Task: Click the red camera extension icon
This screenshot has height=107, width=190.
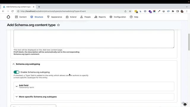Action: (154, 11)
